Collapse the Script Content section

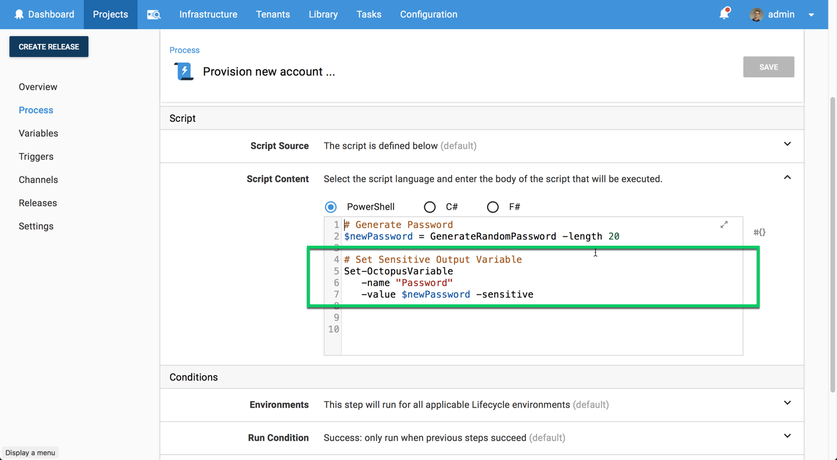point(787,178)
